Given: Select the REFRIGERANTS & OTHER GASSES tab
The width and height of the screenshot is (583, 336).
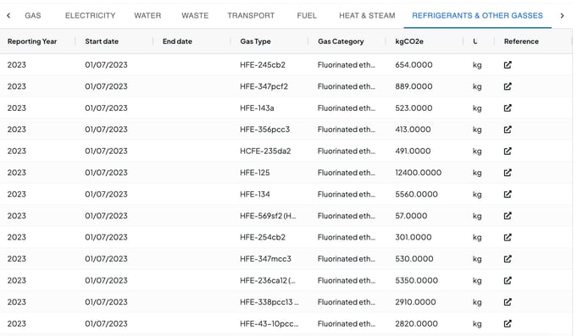Looking at the screenshot, I should pos(477,15).
